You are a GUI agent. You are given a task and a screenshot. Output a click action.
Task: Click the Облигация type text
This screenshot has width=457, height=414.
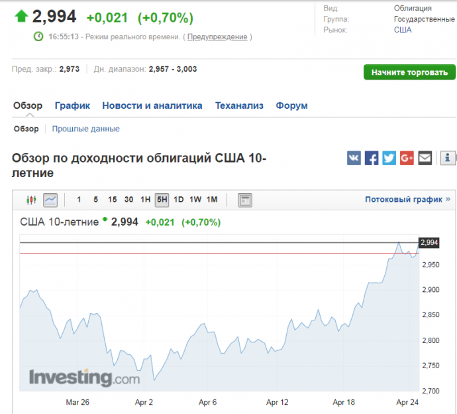[x=413, y=8]
